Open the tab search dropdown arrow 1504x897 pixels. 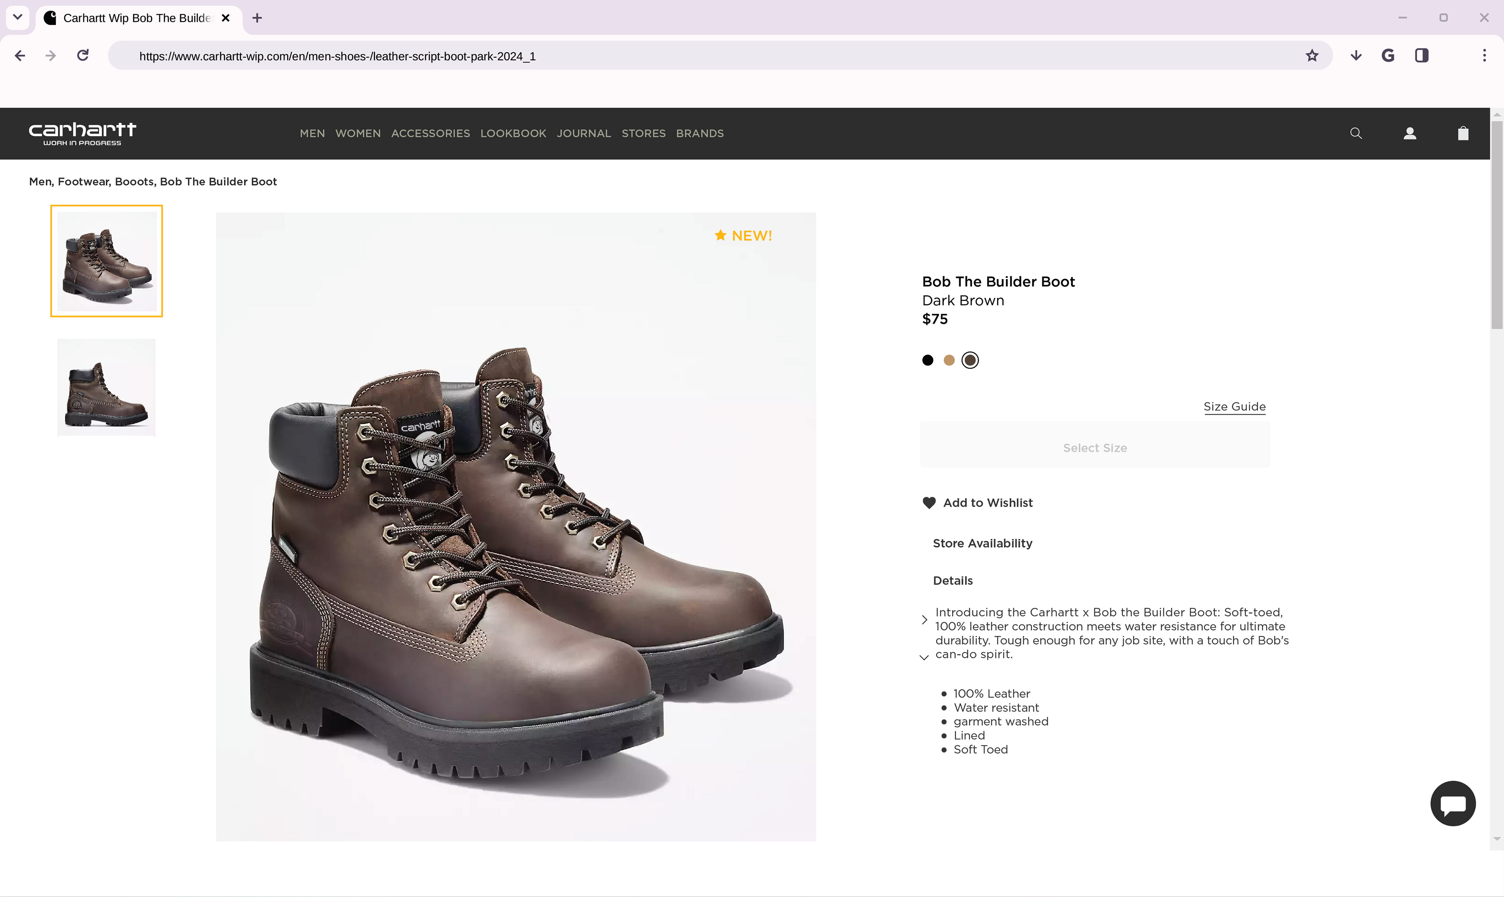click(x=18, y=18)
